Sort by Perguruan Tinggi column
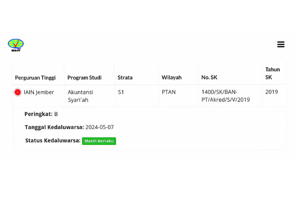The width and height of the screenshot is (294, 208). (35, 77)
